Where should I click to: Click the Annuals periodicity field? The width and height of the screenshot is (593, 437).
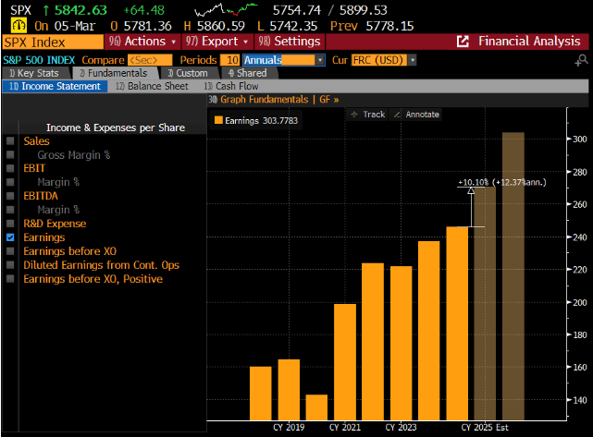pyautogui.click(x=279, y=60)
